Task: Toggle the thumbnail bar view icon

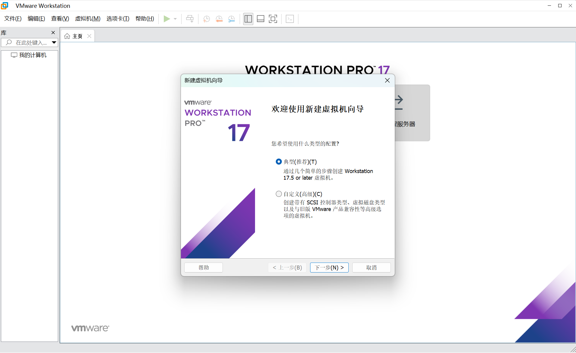Action: [260, 19]
